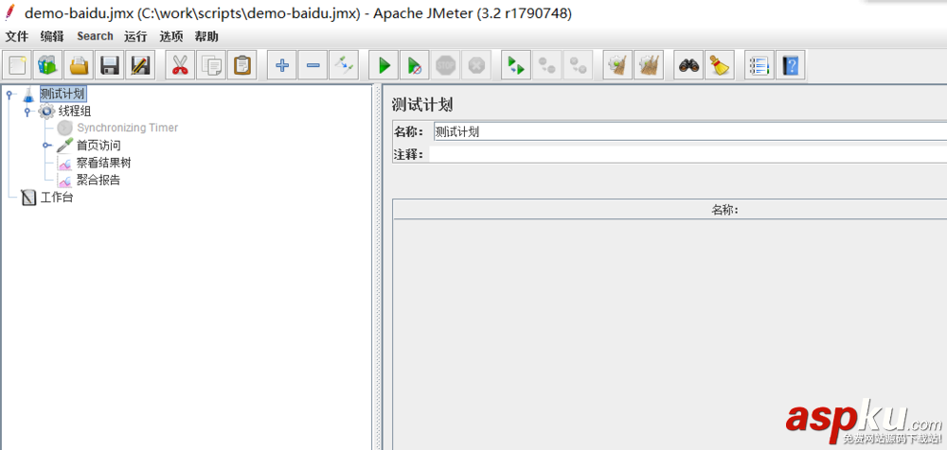Open the 运行 menu
Viewport: 947px width, 450px height.
coord(135,36)
